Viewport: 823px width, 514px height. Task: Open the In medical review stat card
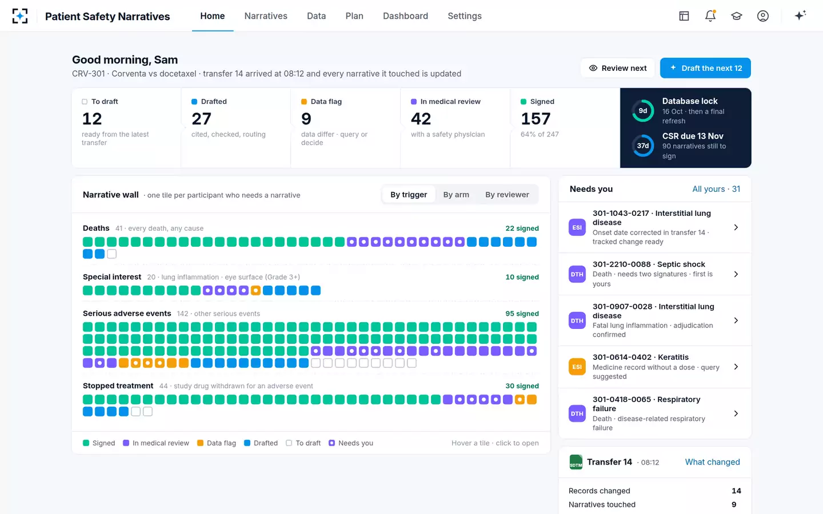point(455,128)
